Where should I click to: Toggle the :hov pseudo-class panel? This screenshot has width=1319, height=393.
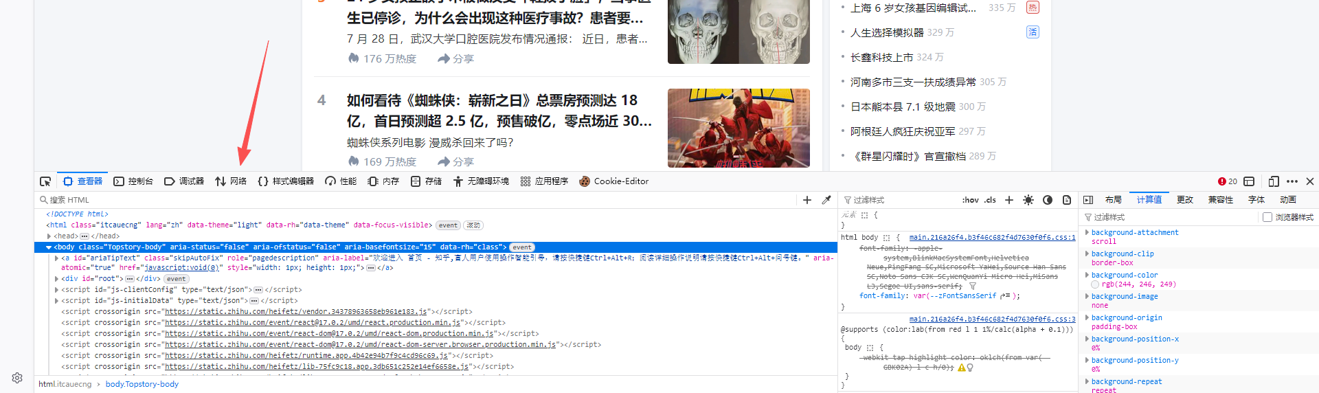coord(970,200)
